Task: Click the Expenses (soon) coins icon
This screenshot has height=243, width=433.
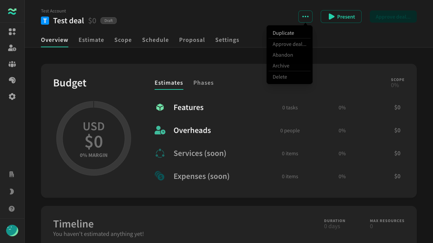Action: pyautogui.click(x=160, y=176)
